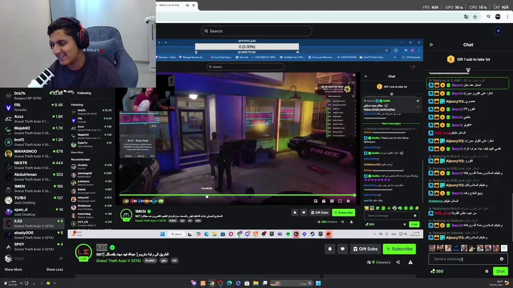Click the '6 Viewers' count text

pyautogui.click(x=381, y=262)
